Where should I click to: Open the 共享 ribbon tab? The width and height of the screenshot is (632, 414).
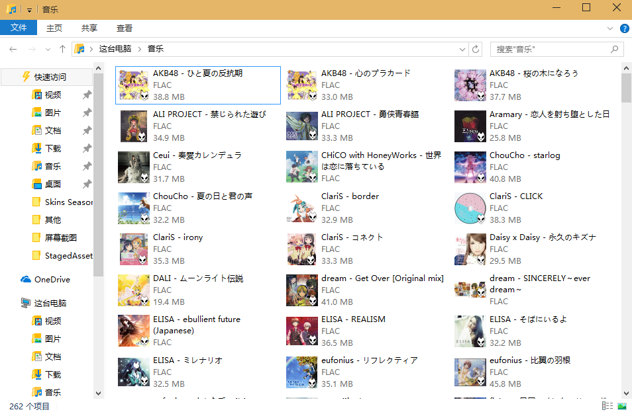point(89,28)
